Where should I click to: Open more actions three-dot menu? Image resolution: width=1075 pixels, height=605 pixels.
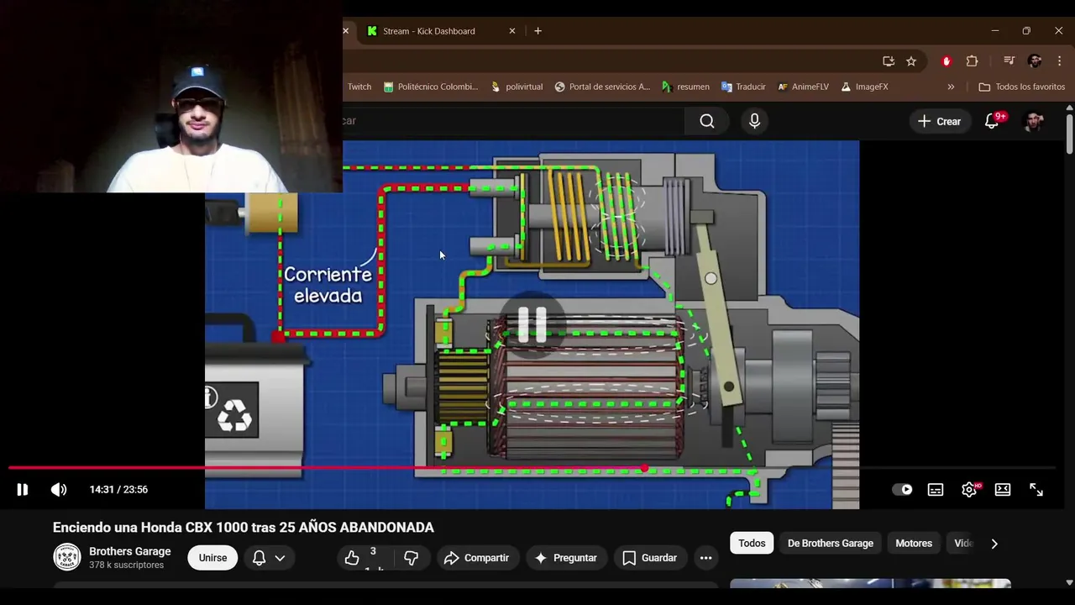pos(705,558)
